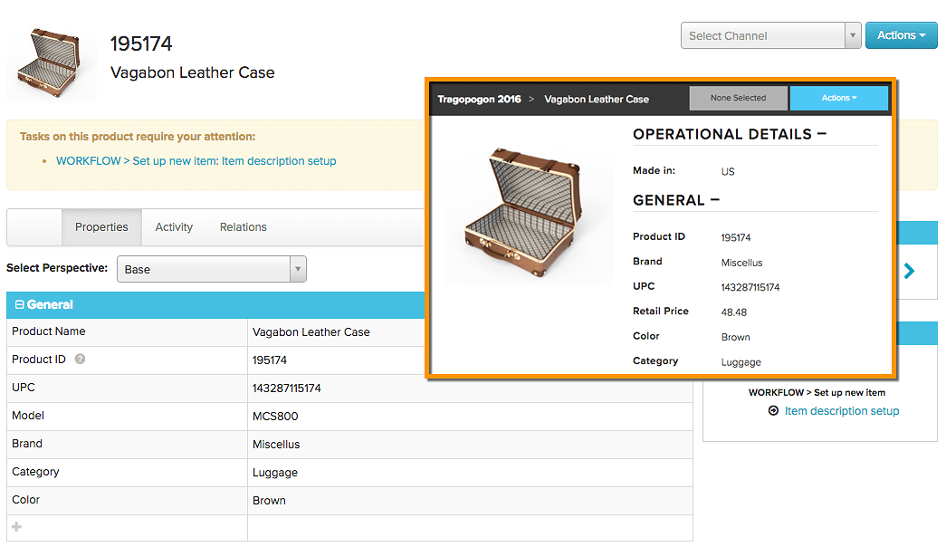This screenshot has height=547, width=946.
Task: Click the Product ID value in the preview popup
Action: 735,238
